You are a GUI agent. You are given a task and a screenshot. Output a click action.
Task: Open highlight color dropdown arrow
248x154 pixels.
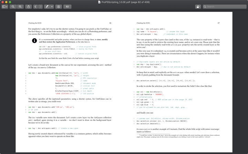point(52,7)
